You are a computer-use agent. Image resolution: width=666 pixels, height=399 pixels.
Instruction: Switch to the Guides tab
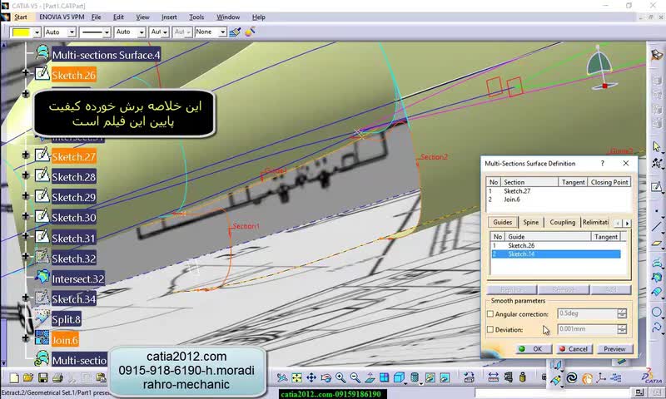click(x=503, y=222)
